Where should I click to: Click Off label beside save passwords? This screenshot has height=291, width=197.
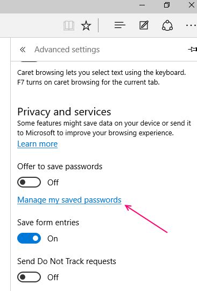(x=53, y=183)
